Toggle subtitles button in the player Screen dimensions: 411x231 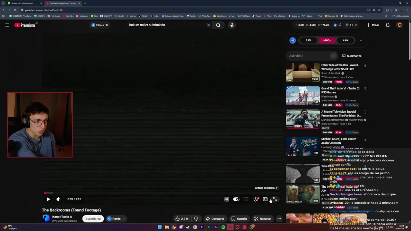[246, 199]
